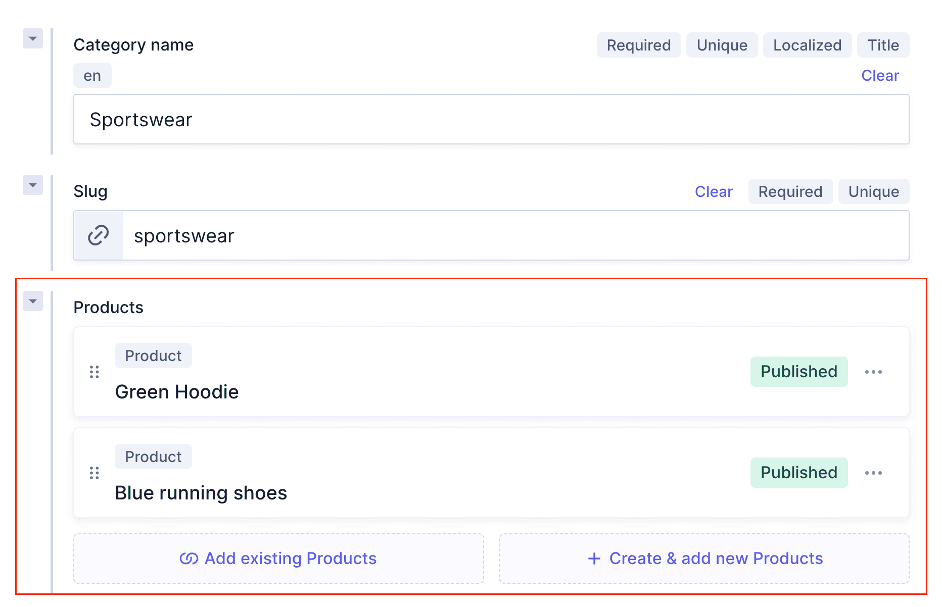Click the Localized badge on Category name
Image resolution: width=942 pixels, height=607 pixels.
(807, 45)
